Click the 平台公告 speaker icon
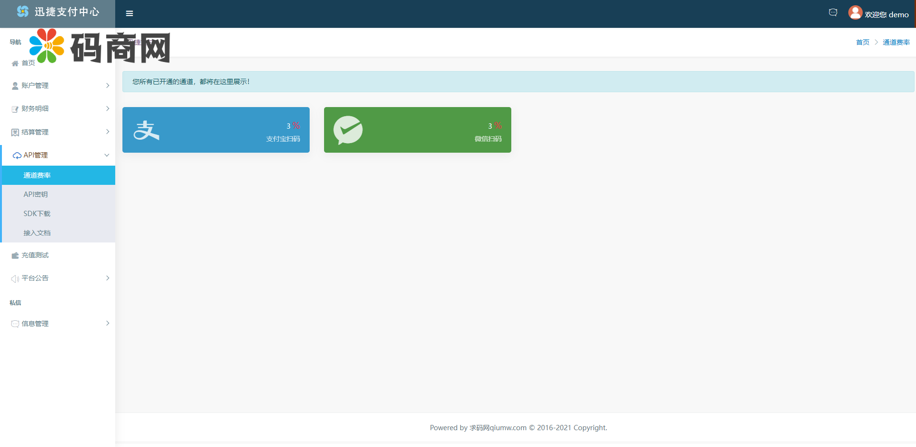 tap(15, 278)
